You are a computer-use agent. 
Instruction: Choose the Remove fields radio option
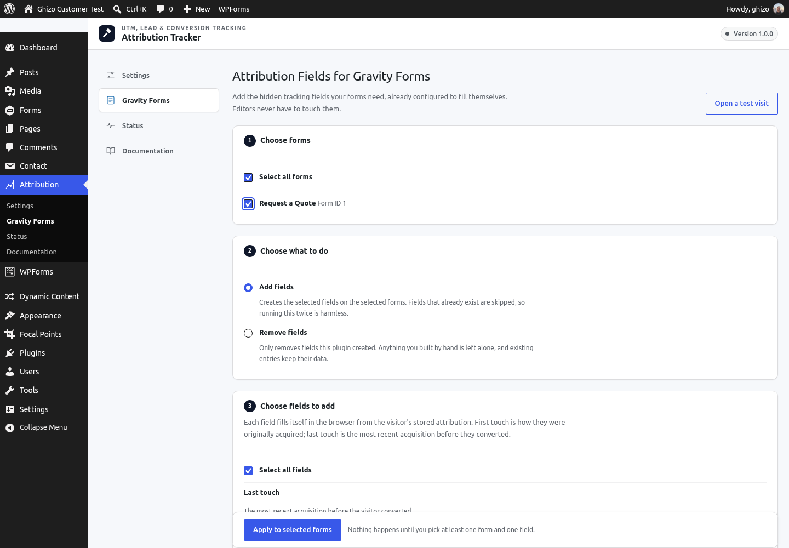248,333
